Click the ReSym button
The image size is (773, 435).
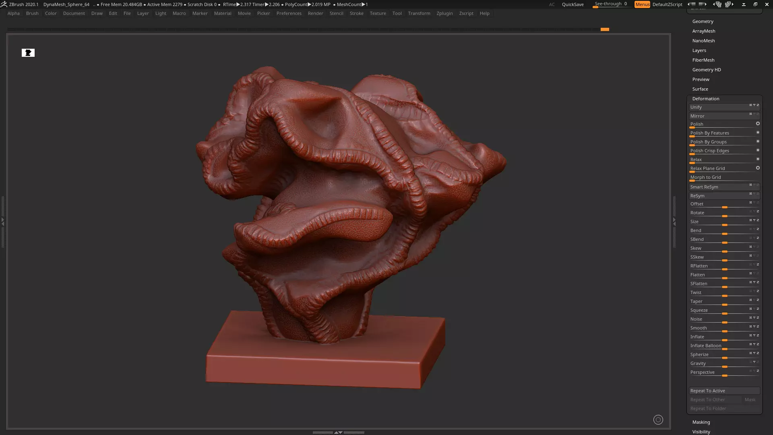coord(724,196)
